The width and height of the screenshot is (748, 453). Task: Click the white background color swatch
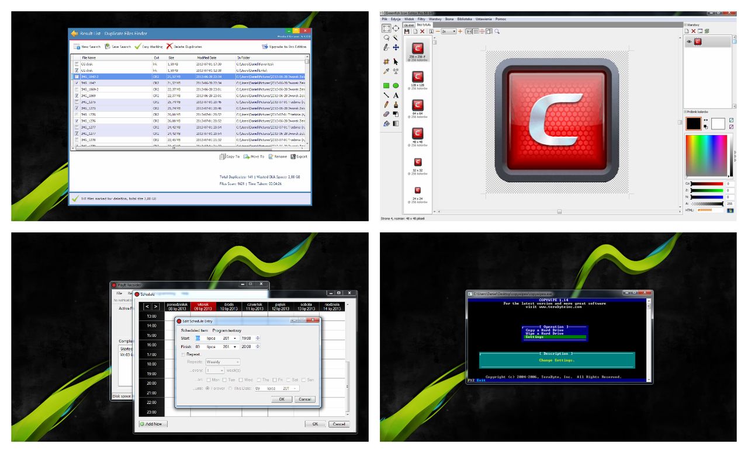(718, 123)
